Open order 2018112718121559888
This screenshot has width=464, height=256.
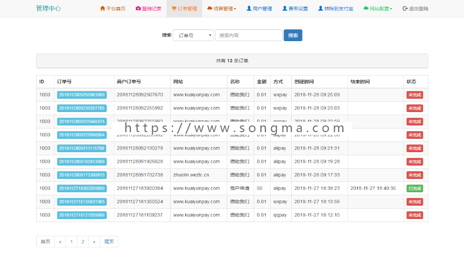[81, 215]
